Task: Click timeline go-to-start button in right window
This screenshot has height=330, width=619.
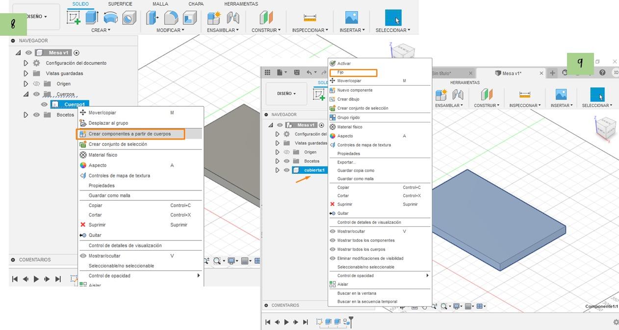Action: pyautogui.click(x=268, y=322)
